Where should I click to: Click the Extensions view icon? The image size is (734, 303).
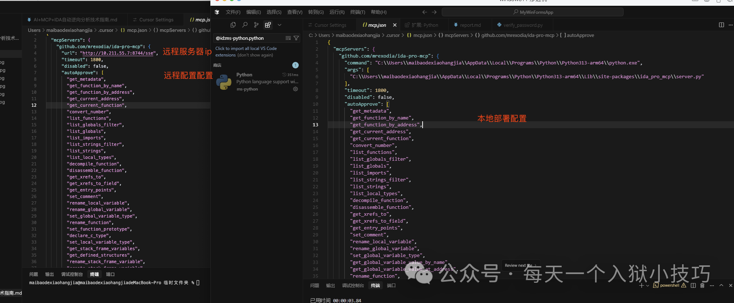point(268,25)
